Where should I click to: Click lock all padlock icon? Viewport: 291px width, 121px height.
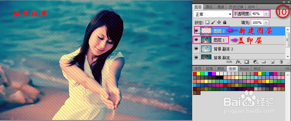pos(224,22)
